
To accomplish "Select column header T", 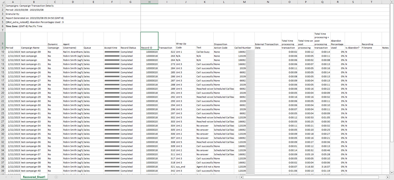I will pyautogui.click(x=371, y=2).
